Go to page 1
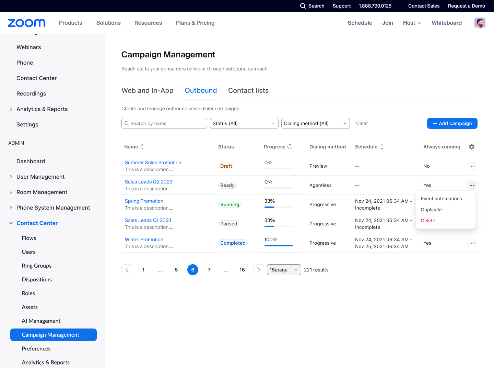Viewport: 494px width, 368px height. click(143, 270)
